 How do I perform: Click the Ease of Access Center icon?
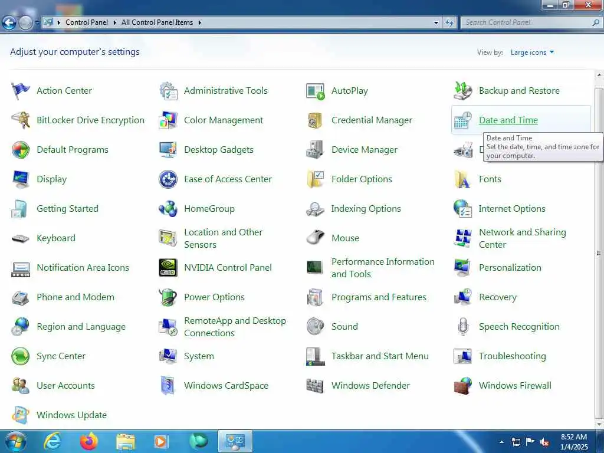tap(168, 179)
